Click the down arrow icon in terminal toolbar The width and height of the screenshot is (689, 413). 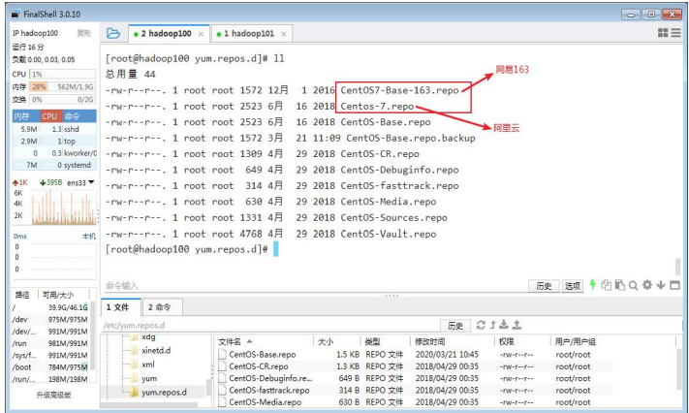pyautogui.click(x=661, y=285)
